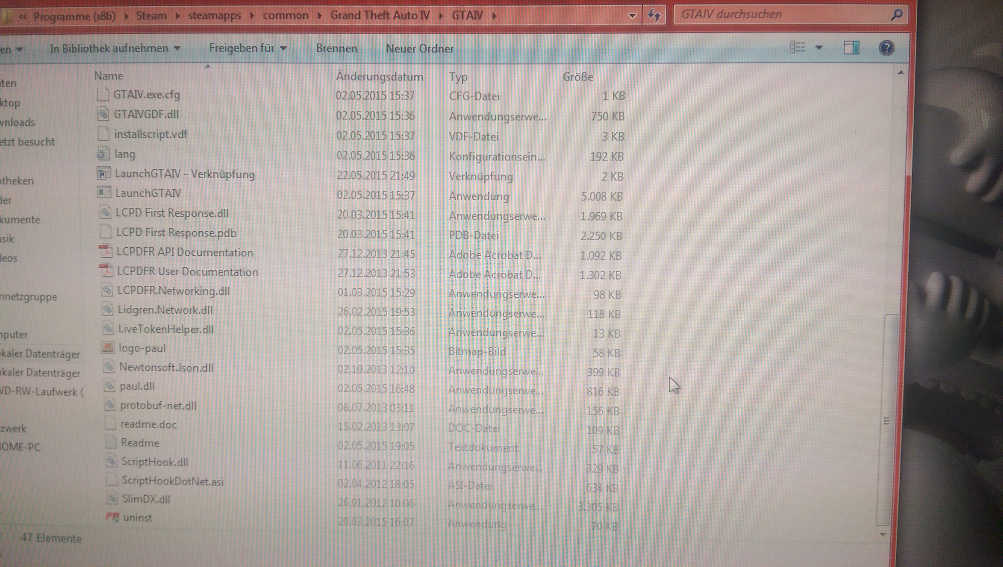Select the uninst application icon
This screenshot has height=567, width=1003.
tap(112, 517)
